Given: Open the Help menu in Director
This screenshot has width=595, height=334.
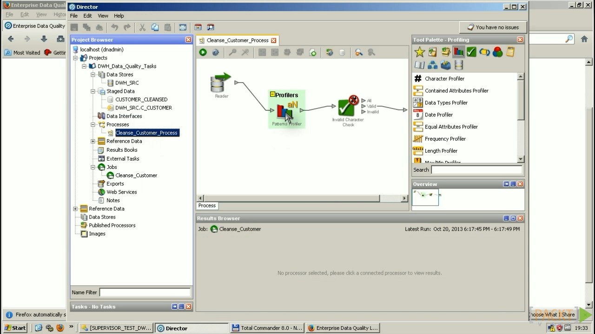Looking at the screenshot, I should 119,16.
